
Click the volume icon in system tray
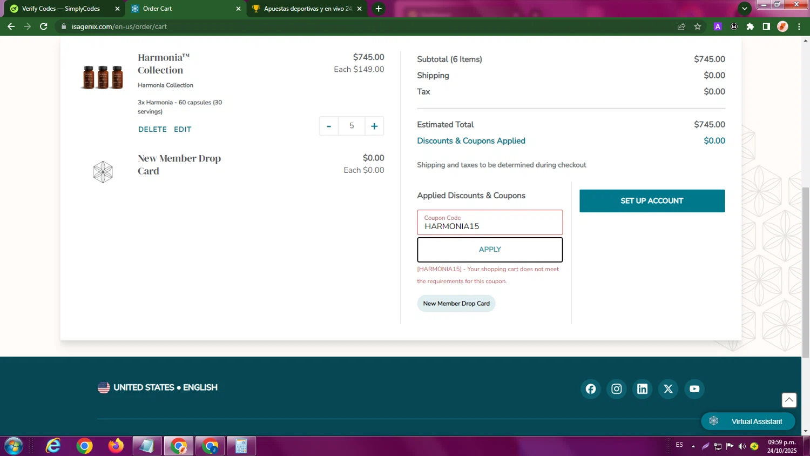click(742, 446)
